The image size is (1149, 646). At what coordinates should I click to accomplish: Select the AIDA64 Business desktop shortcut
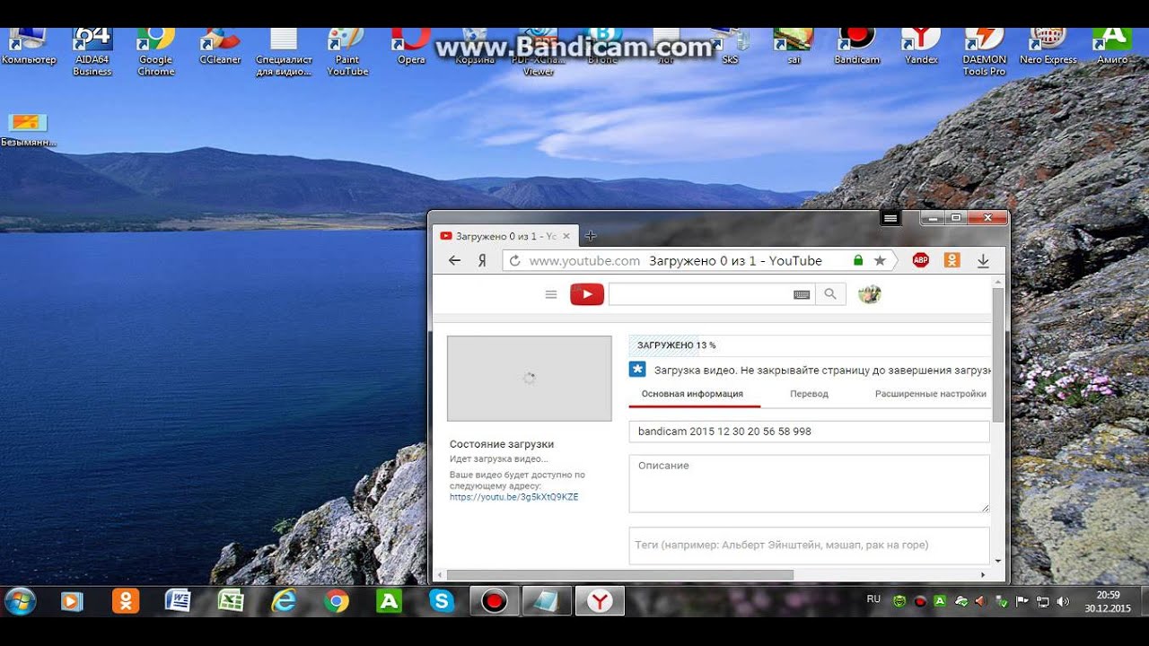pos(92,52)
